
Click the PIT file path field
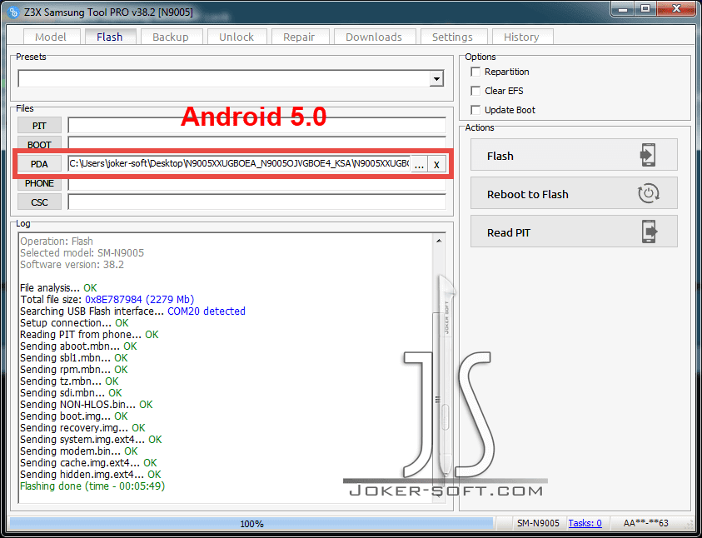257,126
